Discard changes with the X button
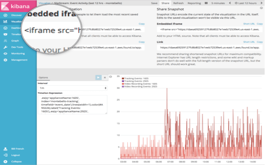 pyautogui.click(x=105, y=77)
